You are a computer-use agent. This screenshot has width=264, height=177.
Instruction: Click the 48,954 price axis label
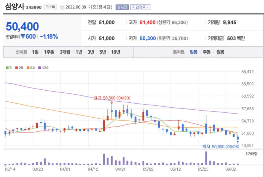click(x=247, y=145)
